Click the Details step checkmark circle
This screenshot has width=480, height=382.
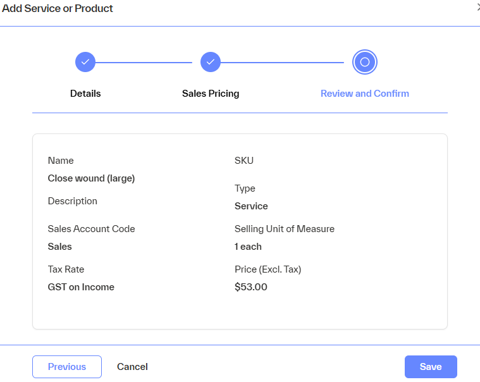85,62
